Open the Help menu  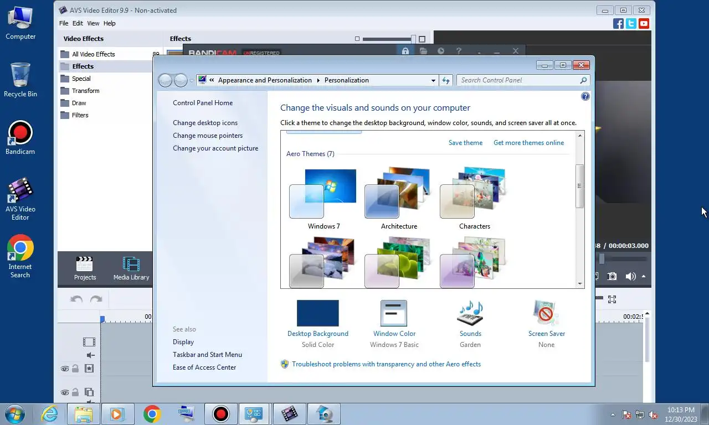click(110, 23)
